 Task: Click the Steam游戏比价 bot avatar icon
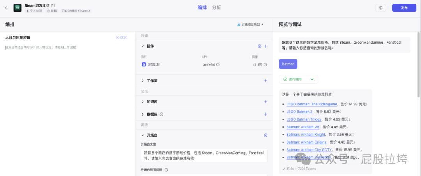[18, 8]
